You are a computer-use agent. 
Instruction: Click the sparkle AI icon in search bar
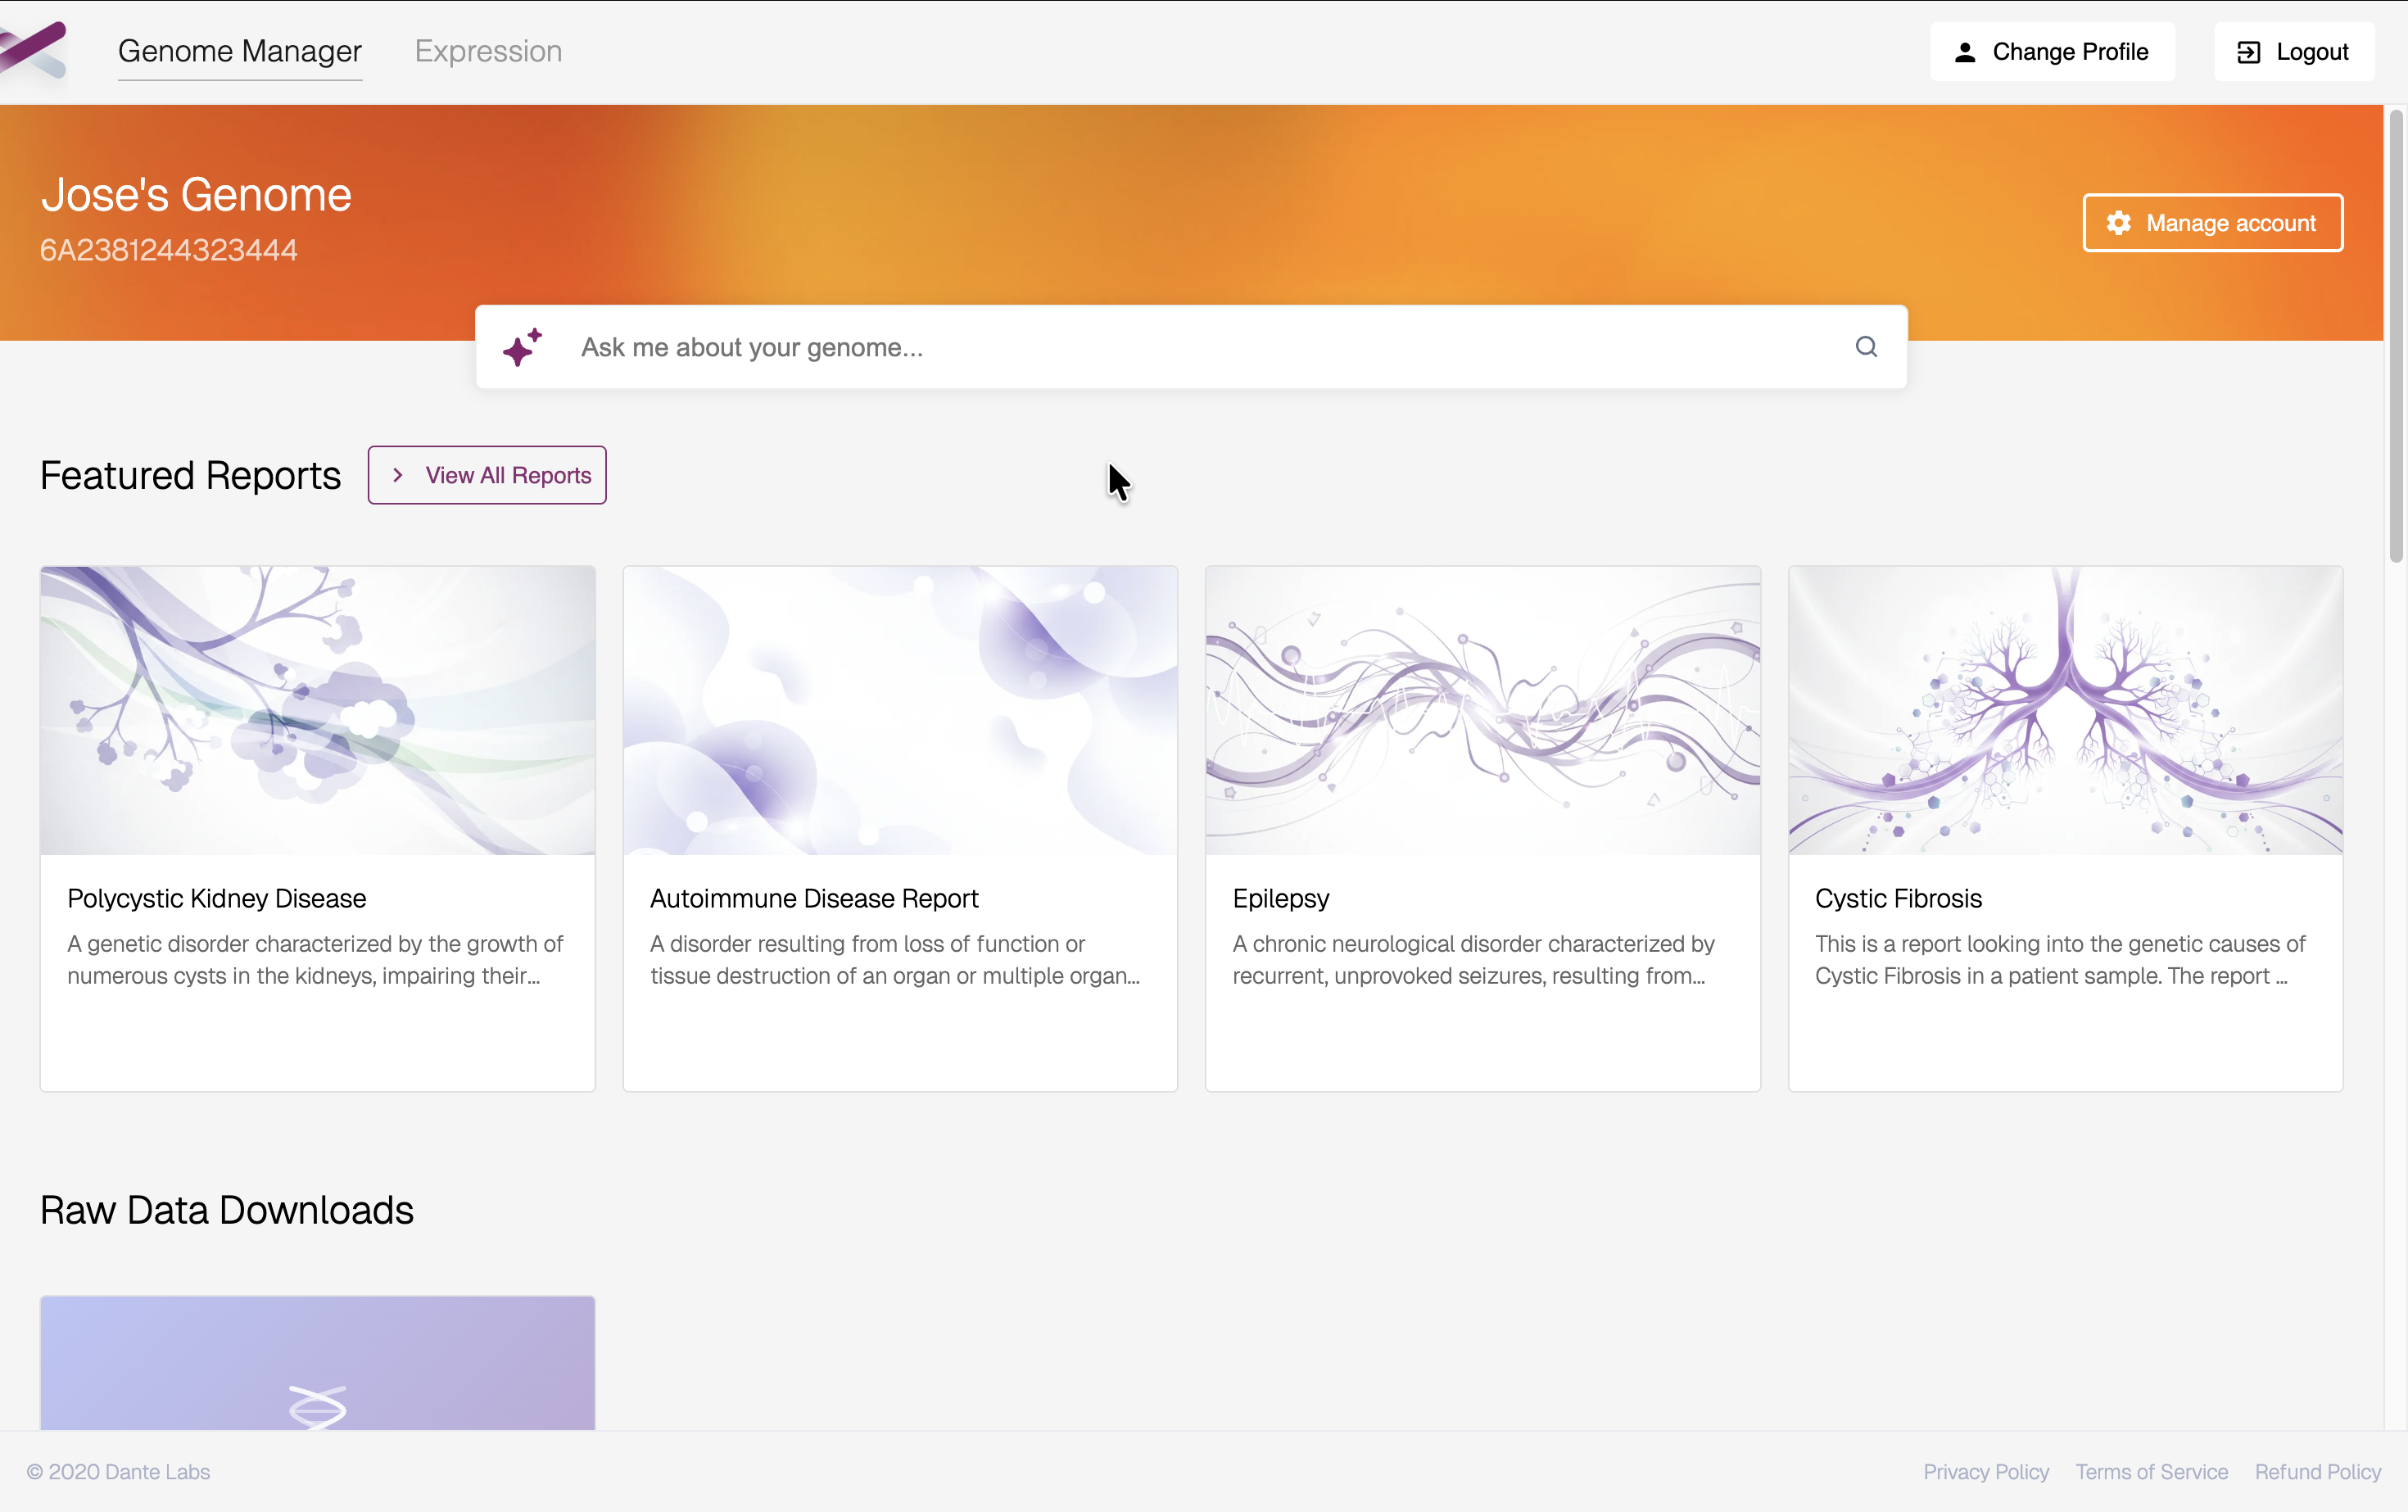[x=523, y=346]
